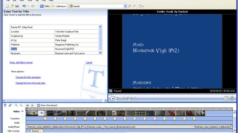Click the New Project toolbar icon

[x=7, y=6]
